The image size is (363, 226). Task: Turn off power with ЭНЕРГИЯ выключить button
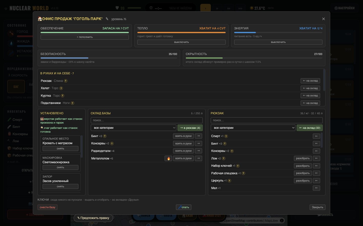pos(278,42)
